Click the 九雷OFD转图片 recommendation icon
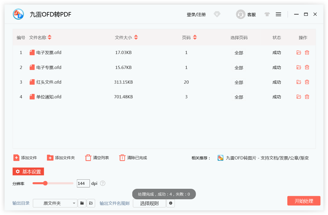Screen dimensions: 328x215 tap(220, 158)
